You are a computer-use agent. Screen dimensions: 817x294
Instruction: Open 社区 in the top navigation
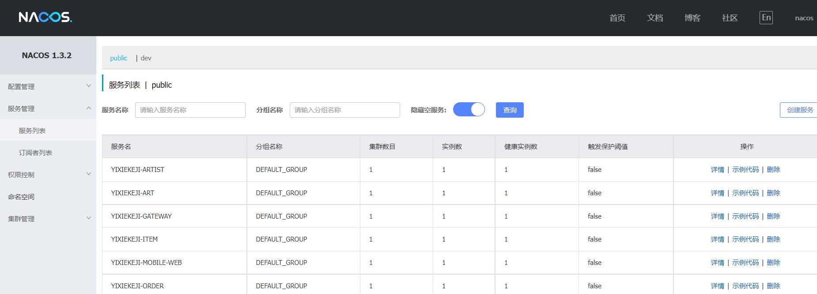(x=730, y=18)
